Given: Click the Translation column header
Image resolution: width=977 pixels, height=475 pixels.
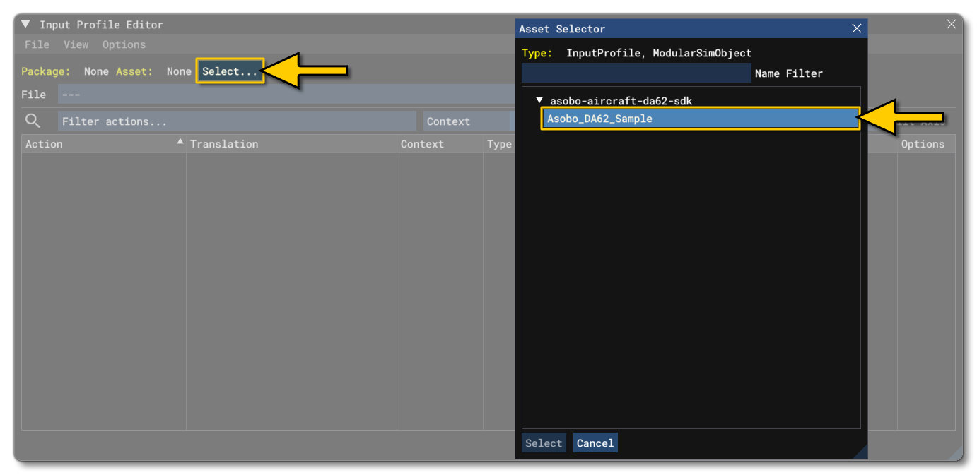Looking at the screenshot, I should (x=226, y=144).
